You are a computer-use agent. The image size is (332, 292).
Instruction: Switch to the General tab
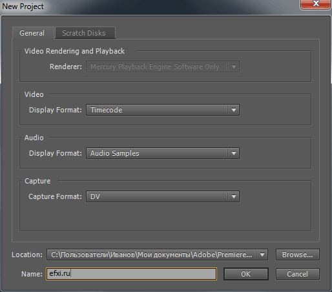(32, 33)
